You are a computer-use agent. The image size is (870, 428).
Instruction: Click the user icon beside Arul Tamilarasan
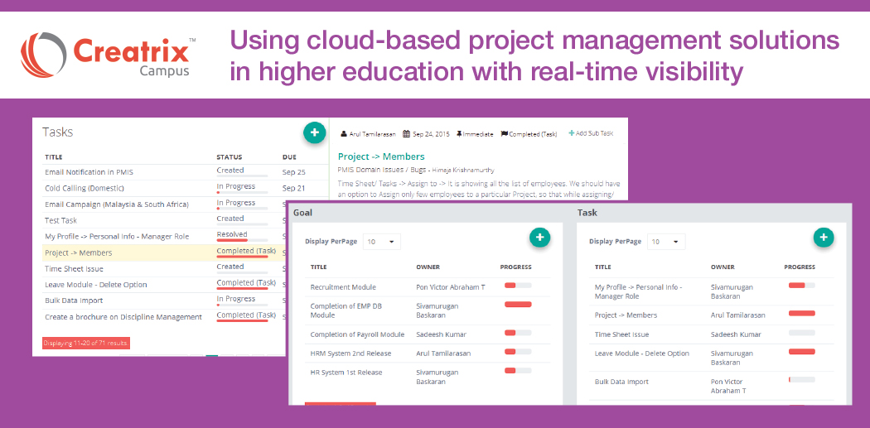click(x=344, y=134)
